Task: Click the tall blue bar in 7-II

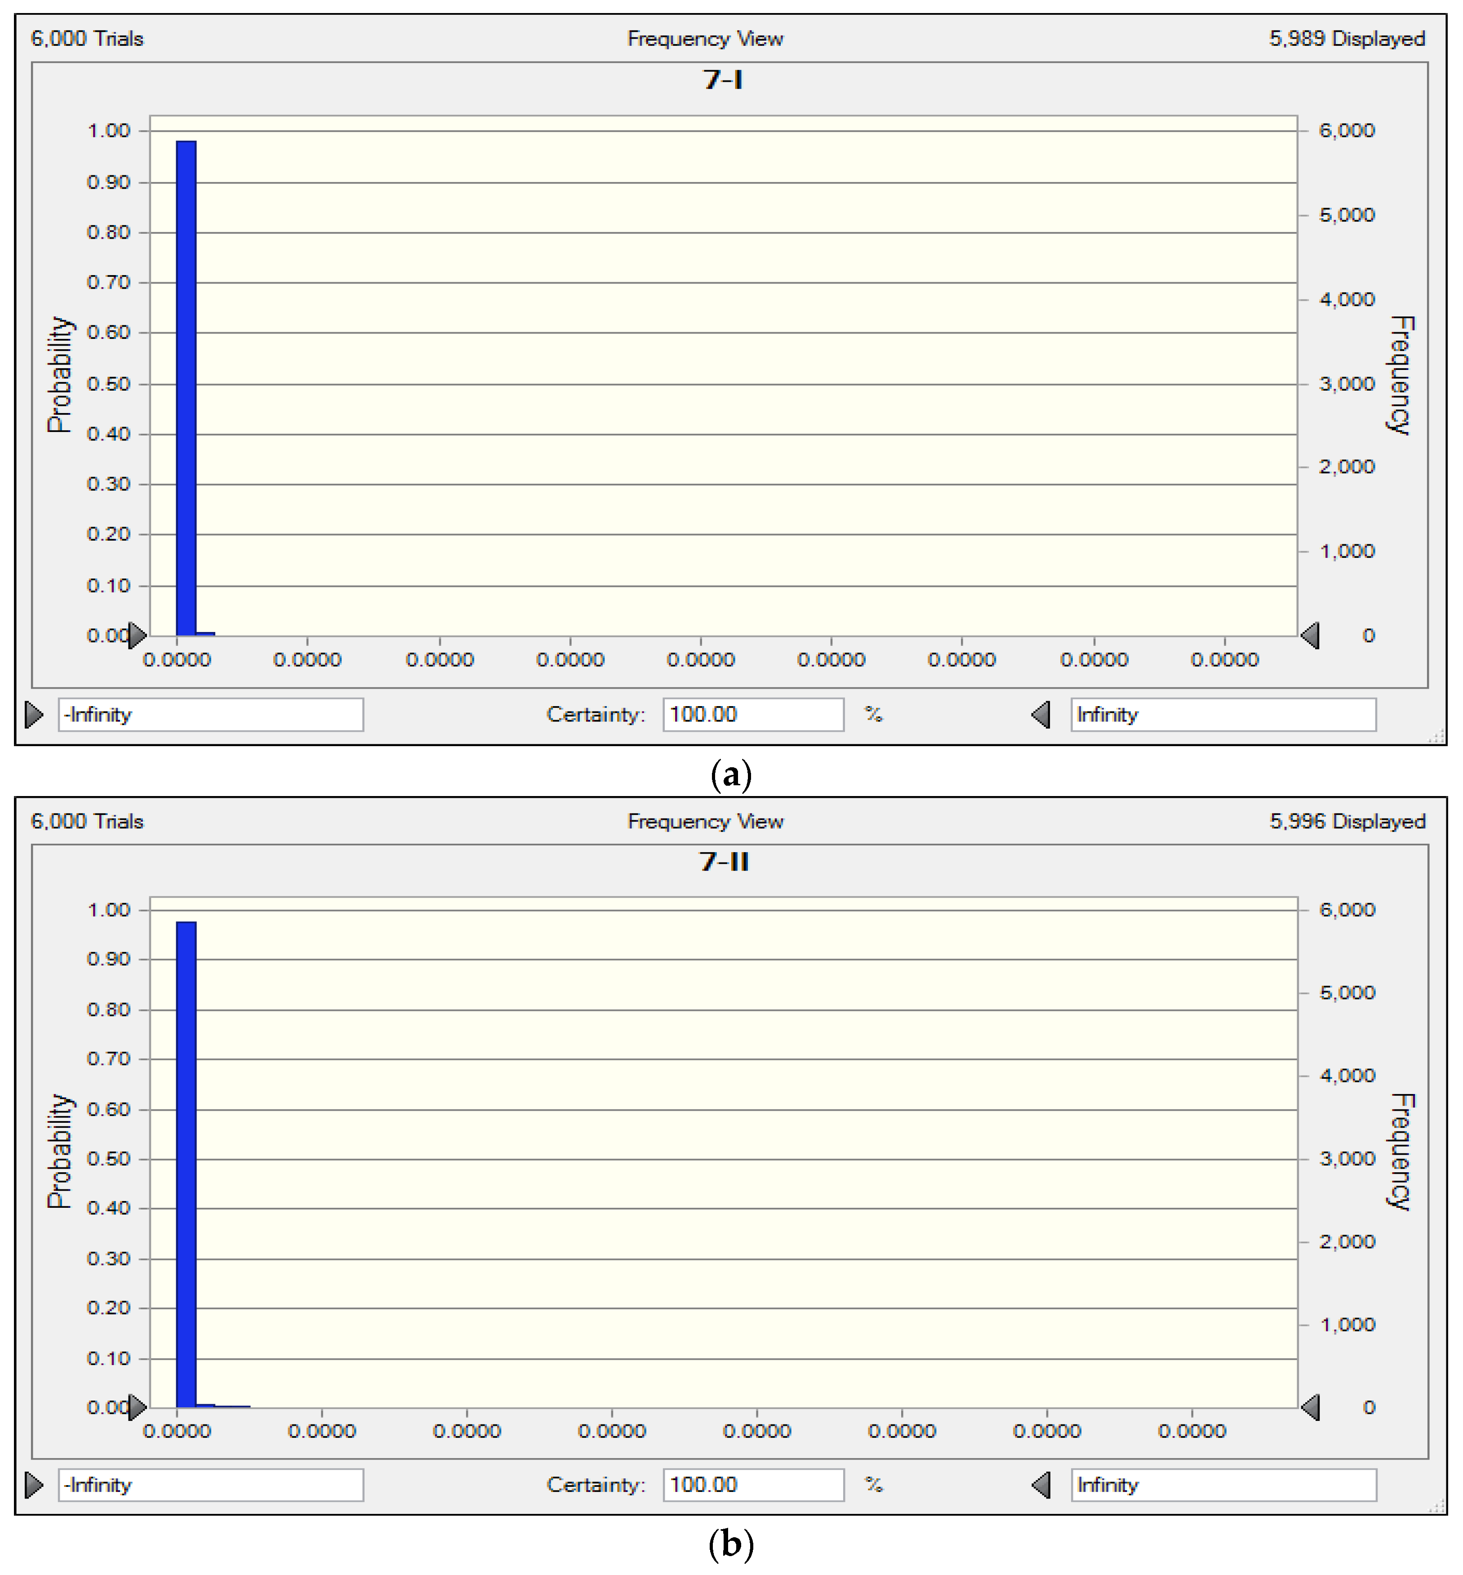Action: tap(186, 1164)
